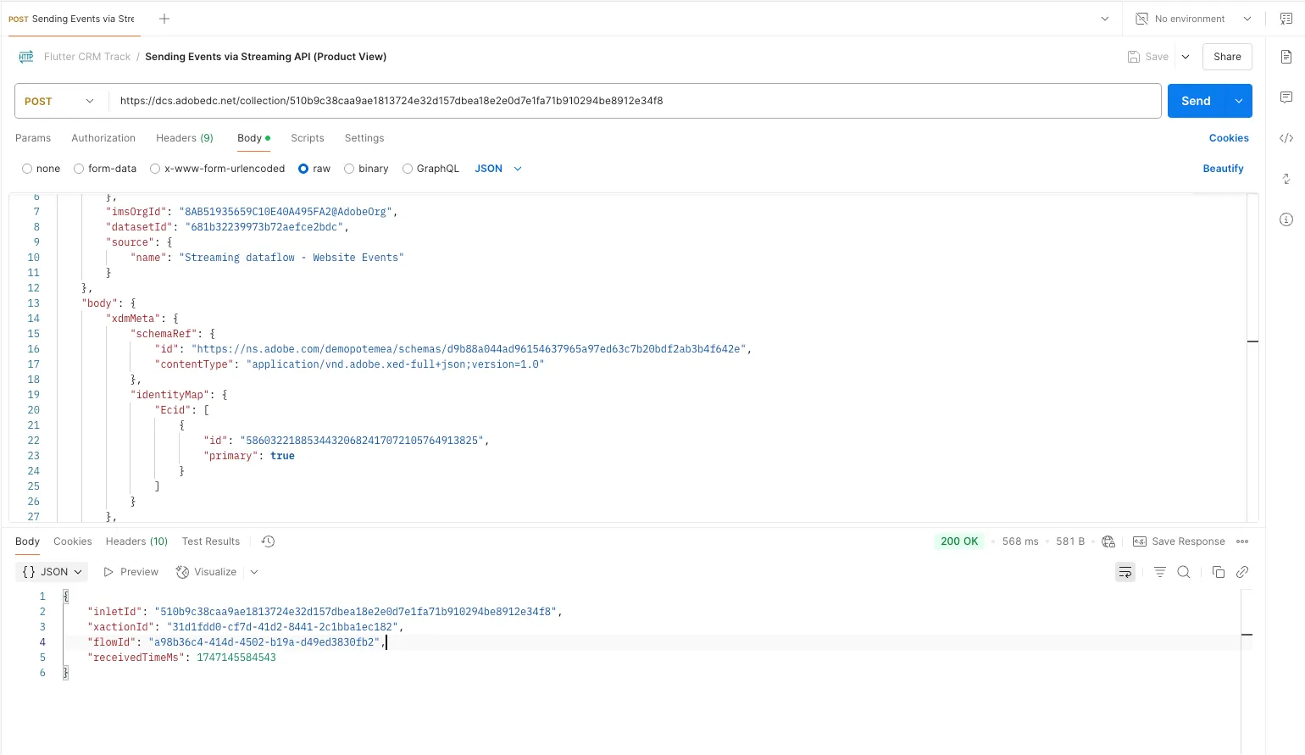Expand the Visualize options chevron
This screenshot has height=755, width=1305.
click(x=253, y=572)
